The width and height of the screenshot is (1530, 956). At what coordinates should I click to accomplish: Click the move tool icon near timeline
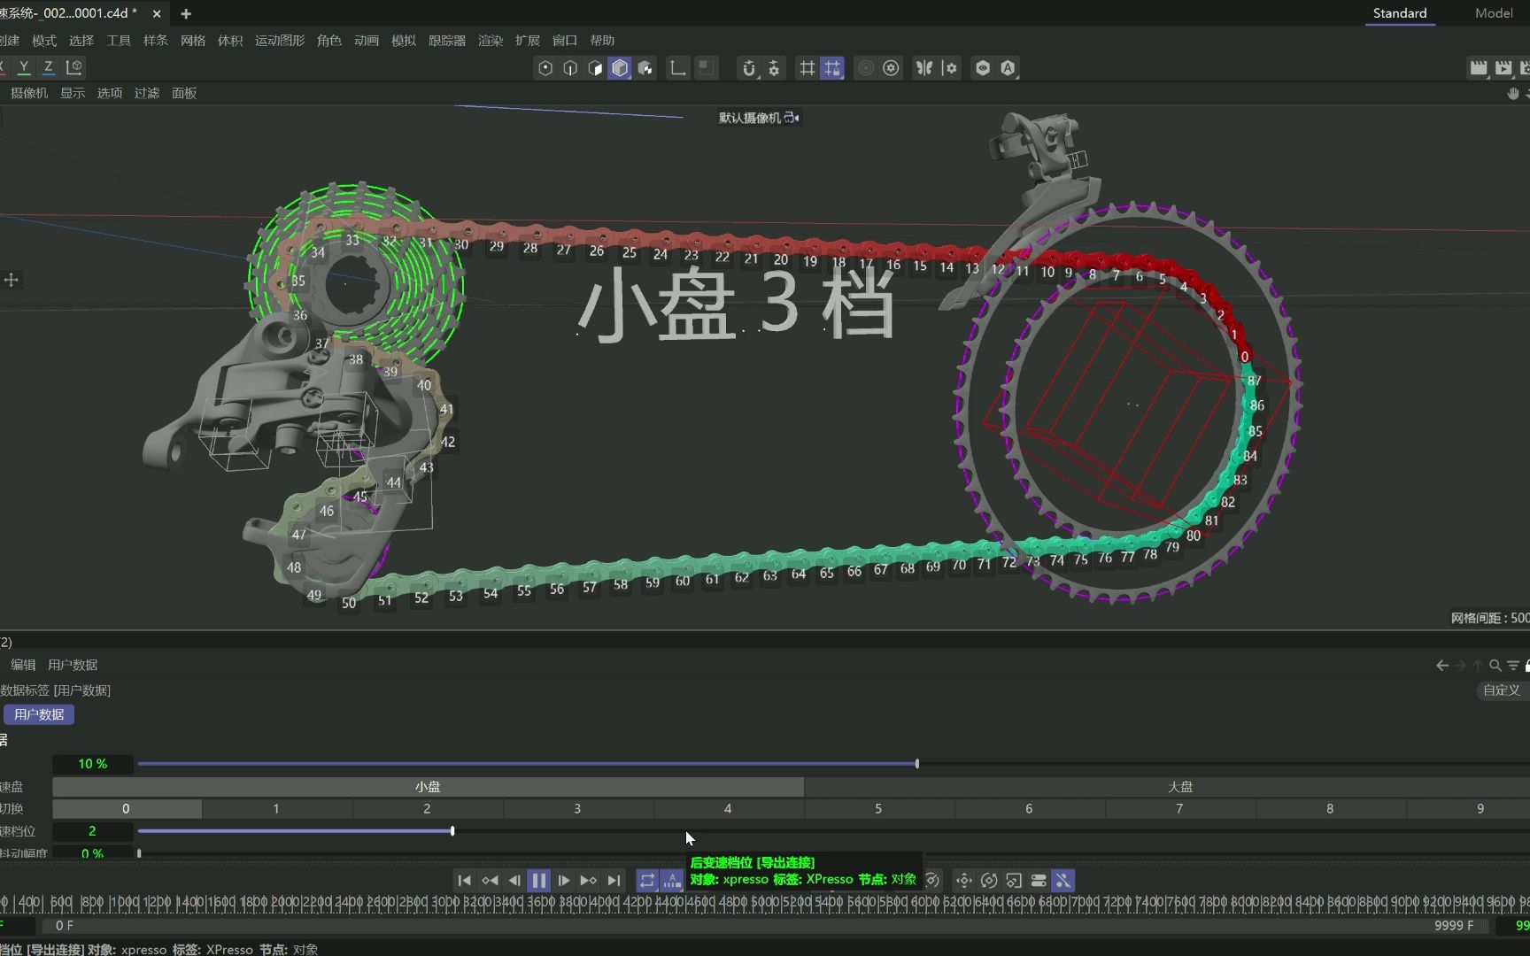point(963,880)
